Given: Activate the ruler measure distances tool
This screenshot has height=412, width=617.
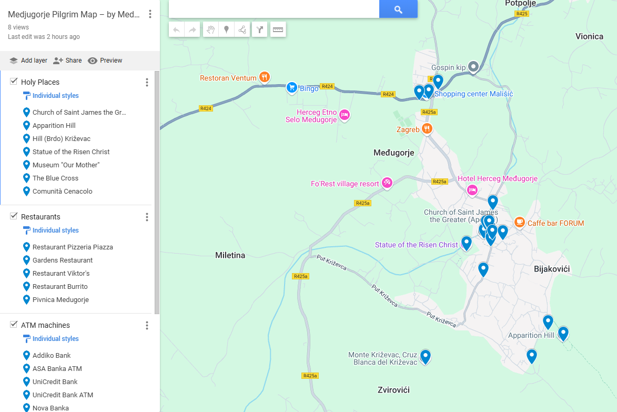Looking at the screenshot, I should 278,29.
